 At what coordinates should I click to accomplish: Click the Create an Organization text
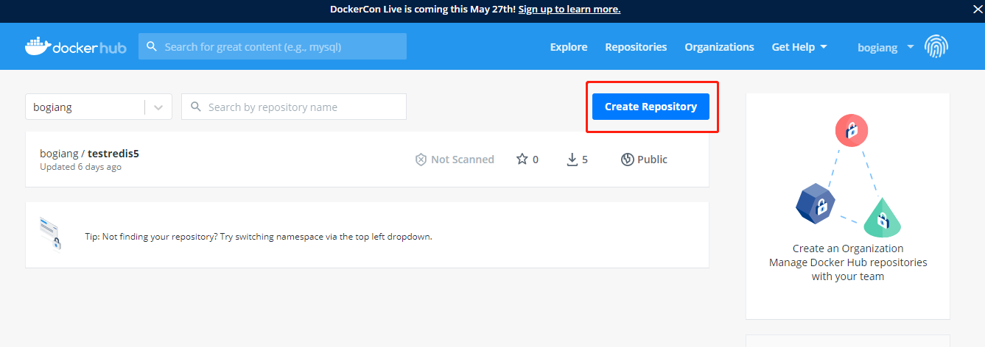pyautogui.click(x=848, y=248)
